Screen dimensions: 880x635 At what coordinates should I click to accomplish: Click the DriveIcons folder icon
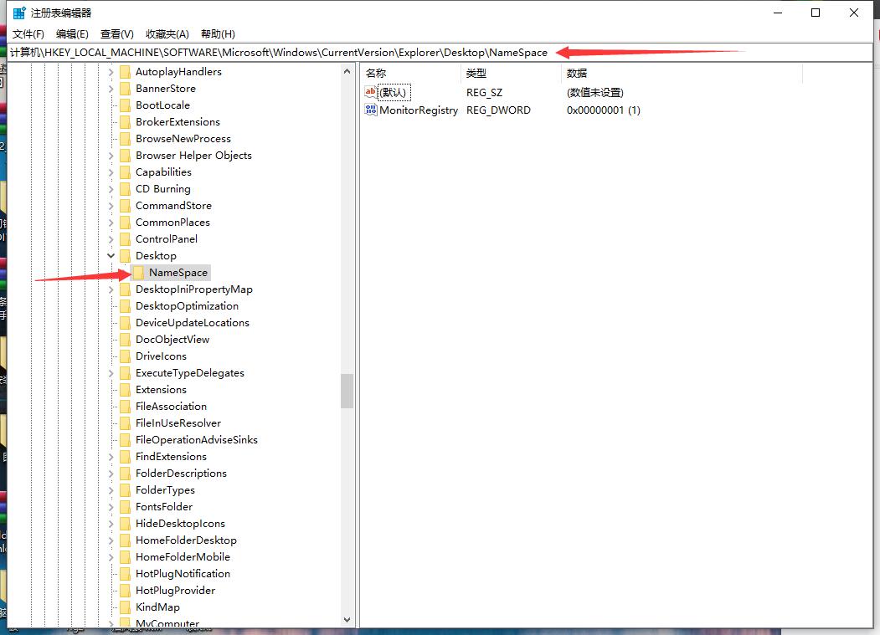(125, 356)
